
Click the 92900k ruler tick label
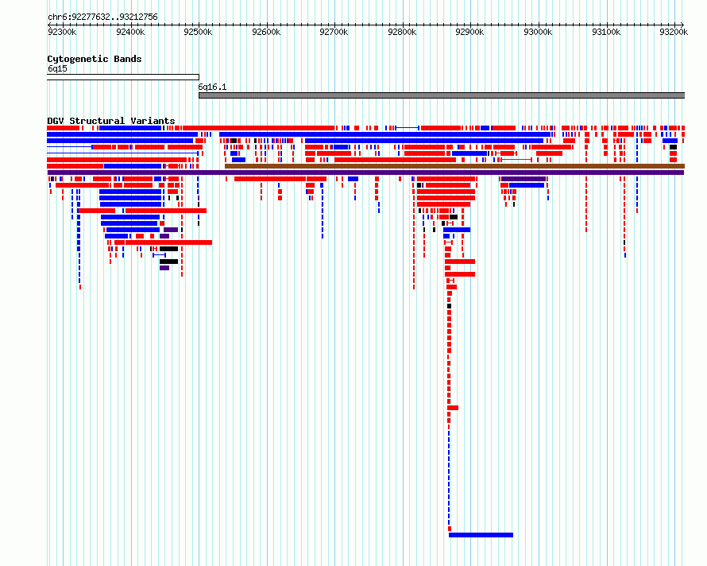tap(469, 32)
